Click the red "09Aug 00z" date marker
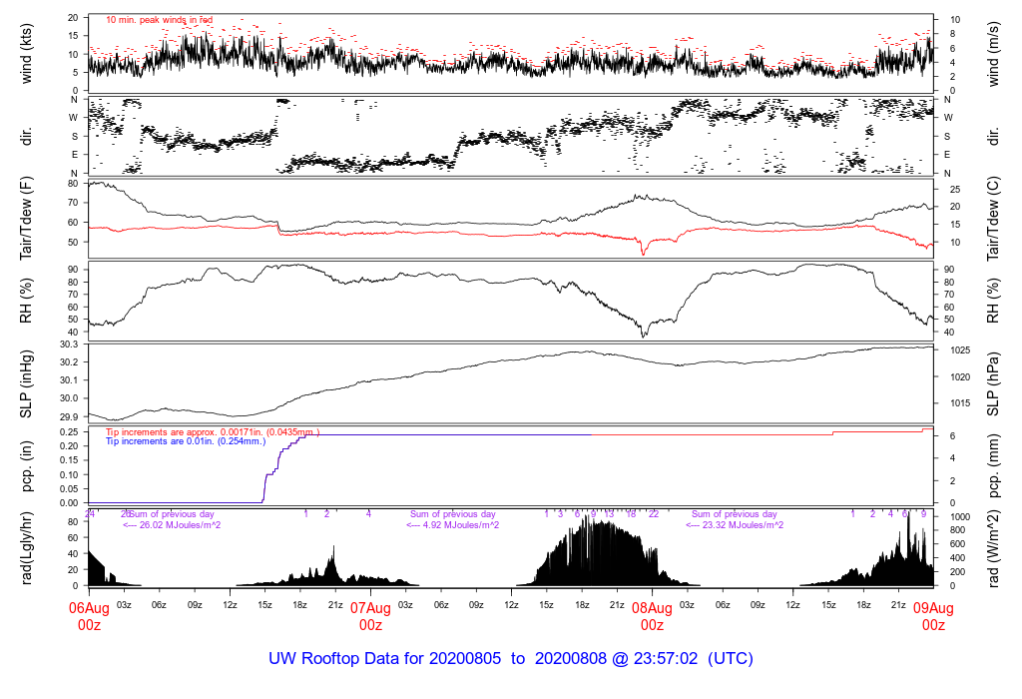 [933, 616]
